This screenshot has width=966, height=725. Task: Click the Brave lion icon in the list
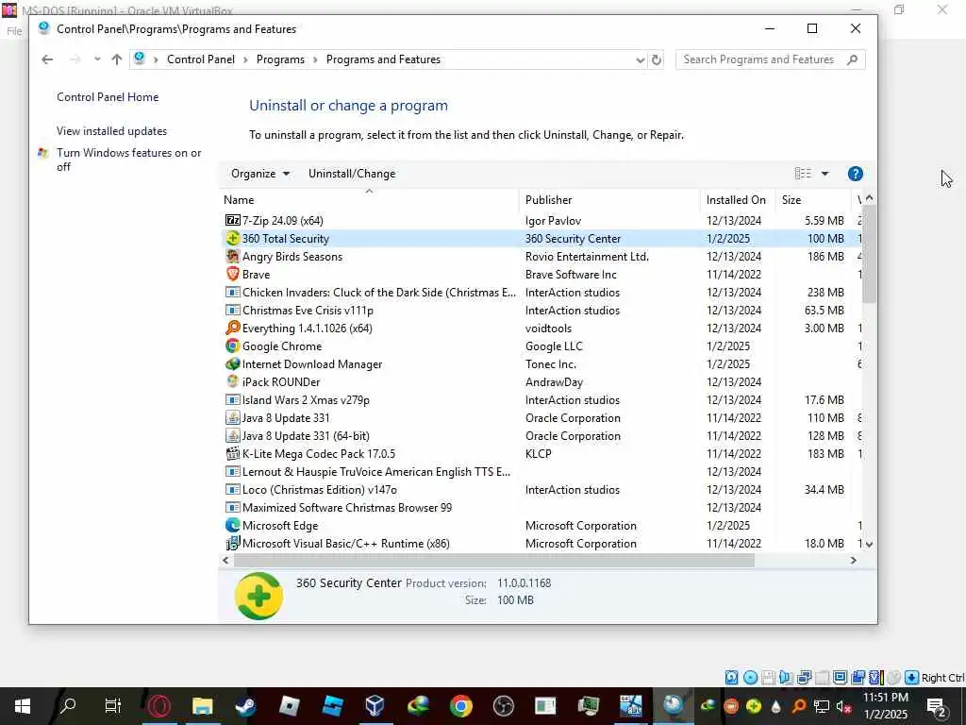pos(232,274)
